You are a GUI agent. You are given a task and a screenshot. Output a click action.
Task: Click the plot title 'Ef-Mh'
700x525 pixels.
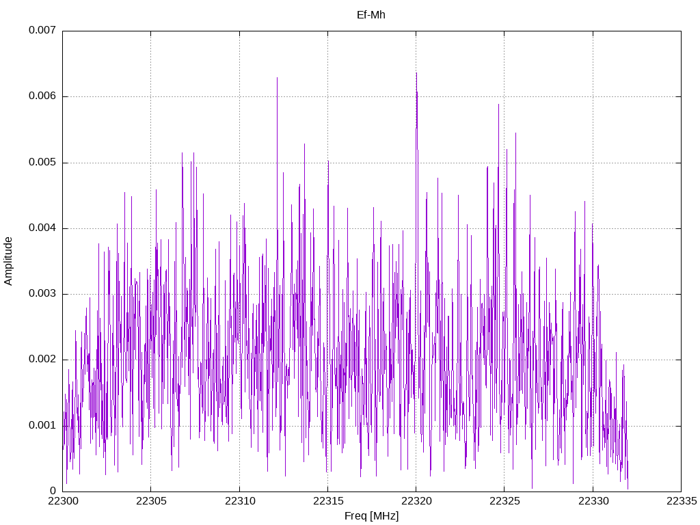tap(371, 15)
